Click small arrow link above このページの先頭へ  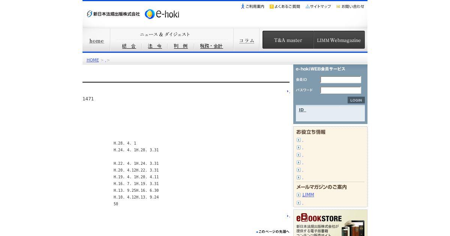tap(288, 216)
